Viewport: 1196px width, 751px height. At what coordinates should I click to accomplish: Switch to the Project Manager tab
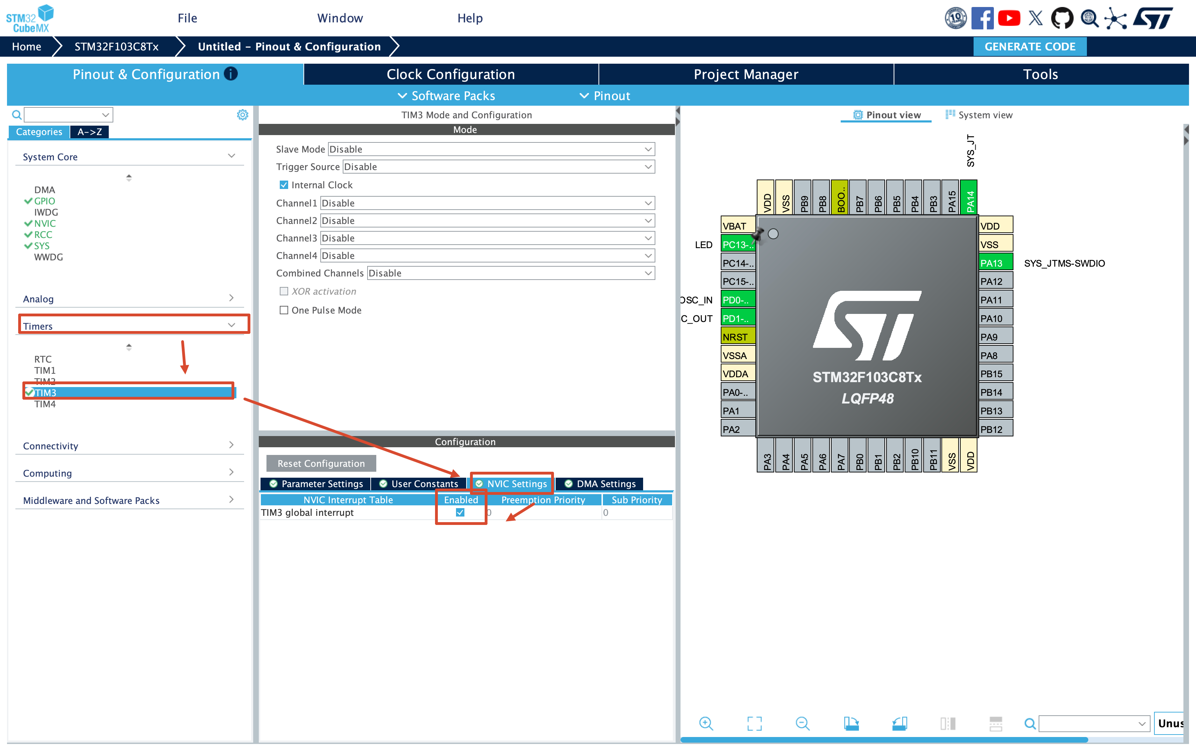pyautogui.click(x=746, y=74)
